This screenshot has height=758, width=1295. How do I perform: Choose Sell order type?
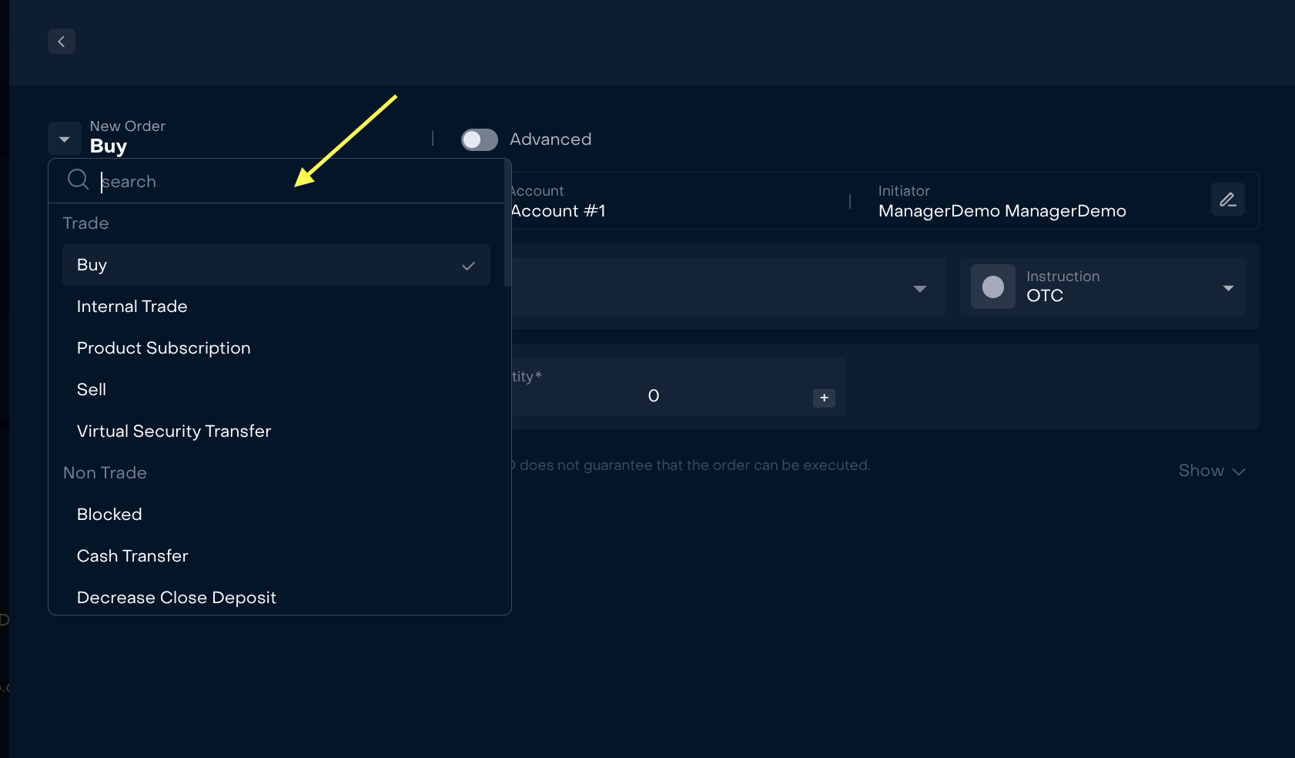coord(92,390)
